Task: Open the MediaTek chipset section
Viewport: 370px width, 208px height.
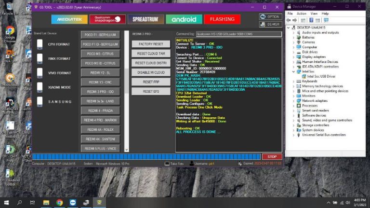Action: [69, 19]
